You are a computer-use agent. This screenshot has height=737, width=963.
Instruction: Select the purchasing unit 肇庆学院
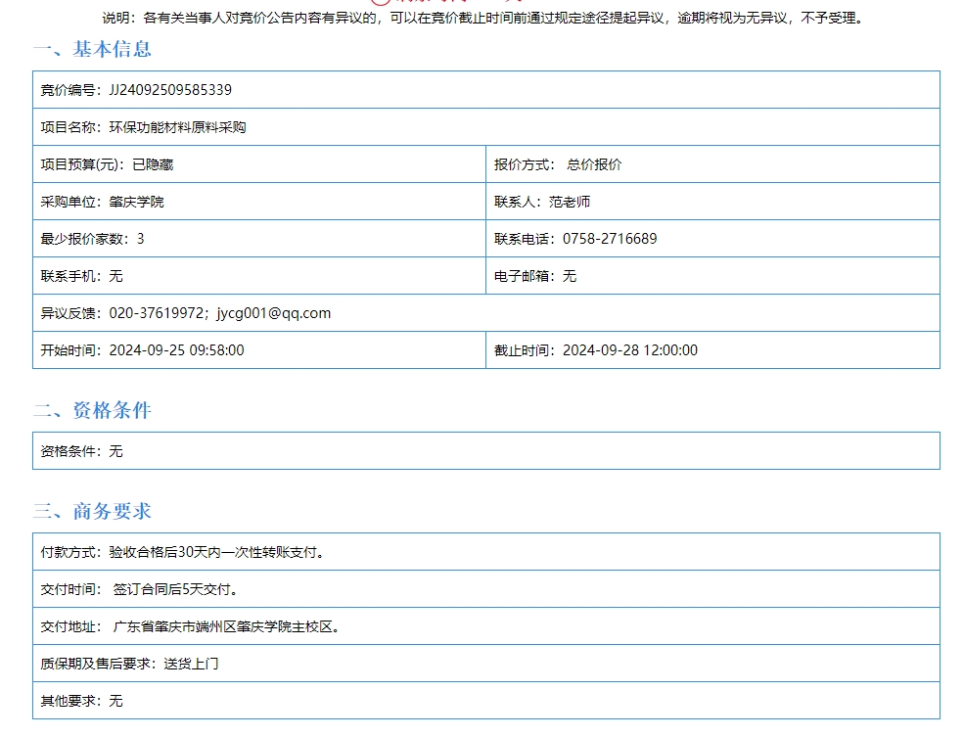136,202
